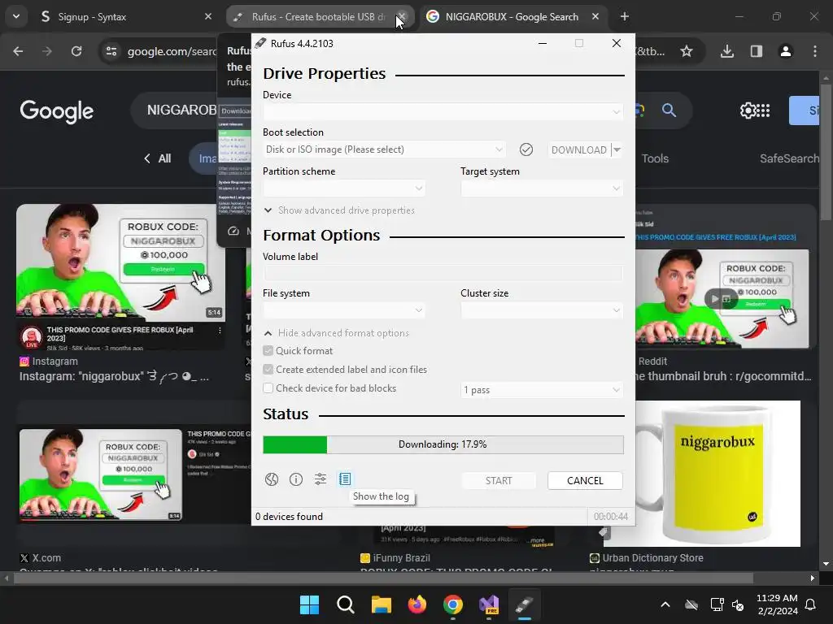The width and height of the screenshot is (833, 624).
Task: Open Chrome three-dot menu
Action: pos(815,51)
